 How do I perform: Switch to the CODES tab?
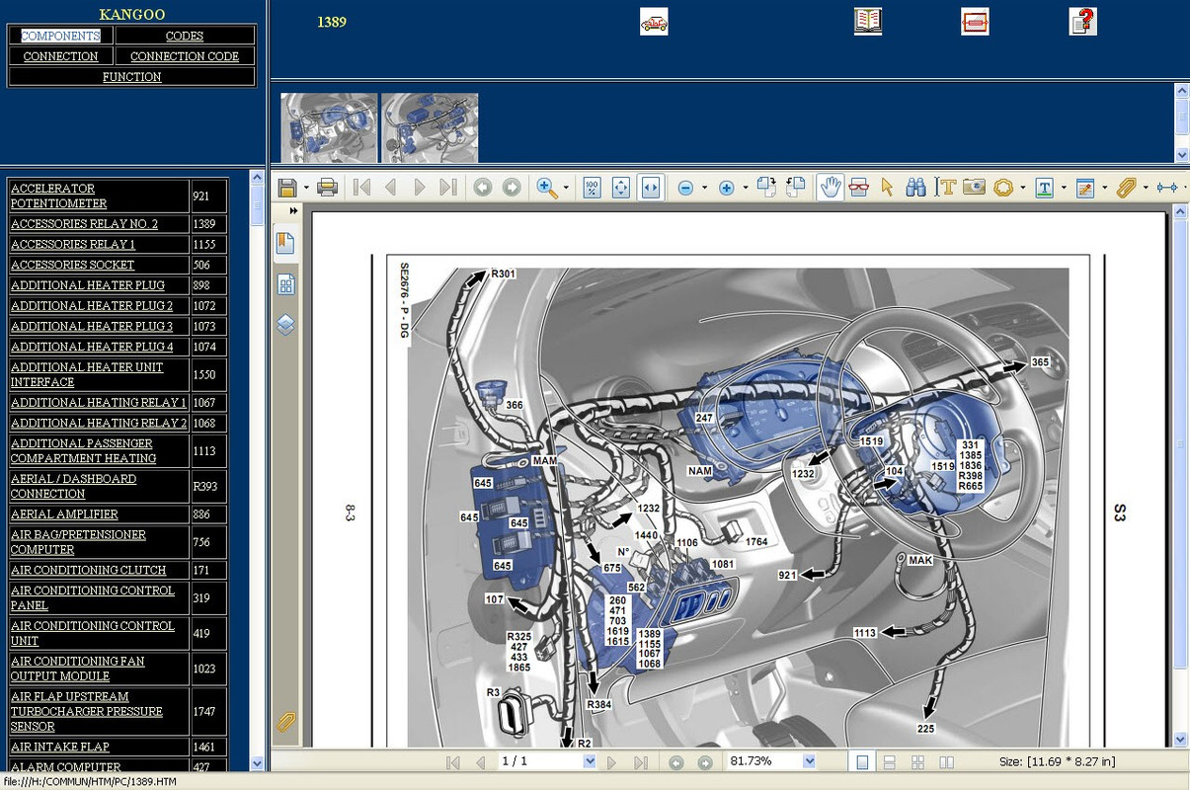[185, 36]
